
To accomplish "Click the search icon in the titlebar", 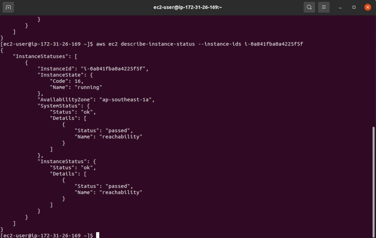I will pyautogui.click(x=309, y=7).
